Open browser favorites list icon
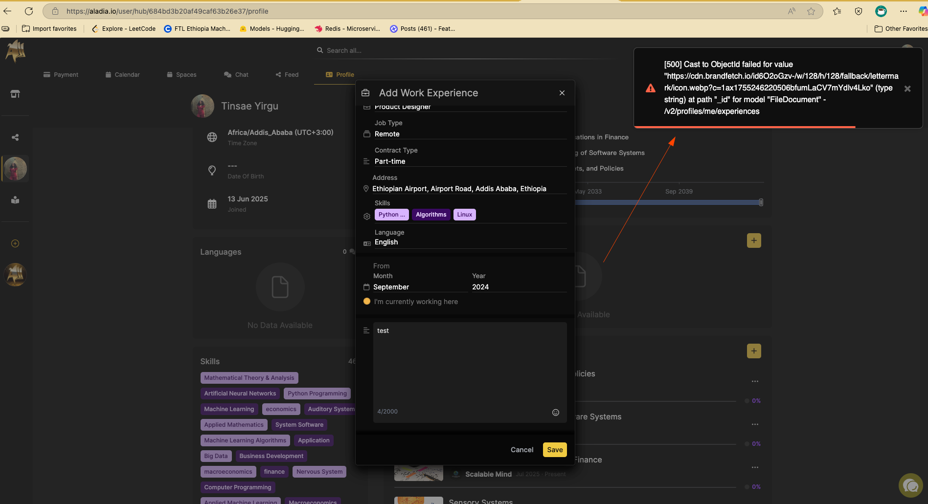This screenshot has width=928, height=504. pos(837,11)
